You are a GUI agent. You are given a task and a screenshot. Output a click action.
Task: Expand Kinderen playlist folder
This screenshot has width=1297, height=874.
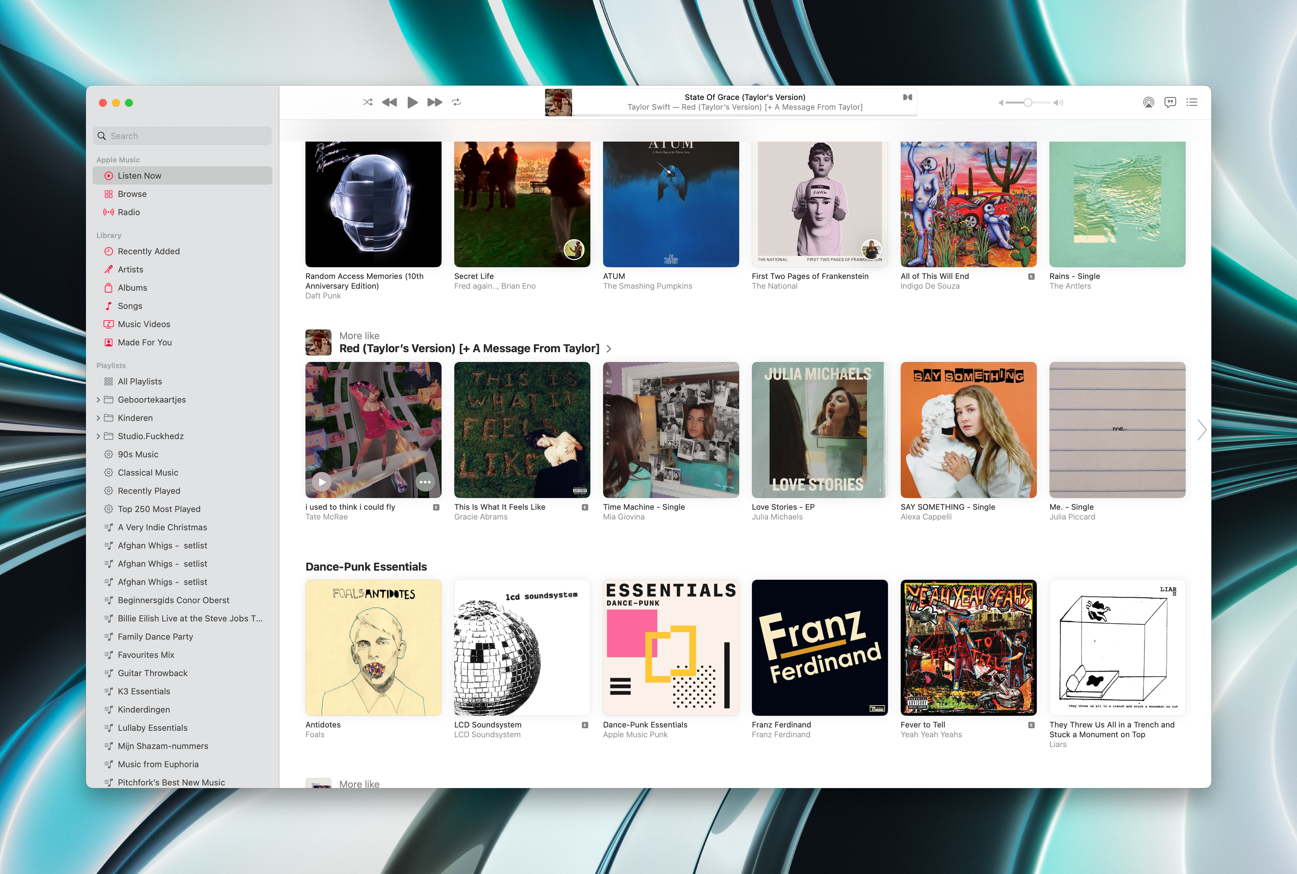pos(98,418)
